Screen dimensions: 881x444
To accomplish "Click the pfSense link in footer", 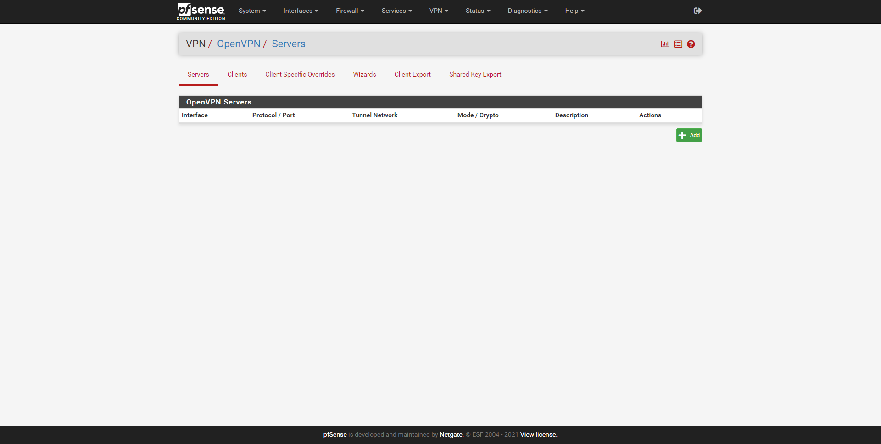I will tap(335, 434).
